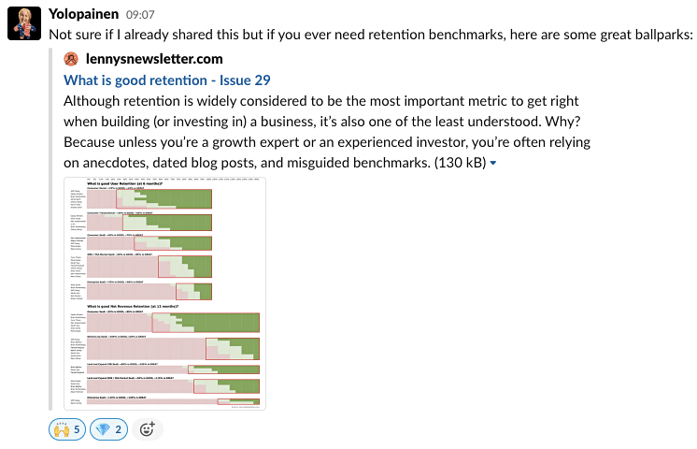Click the lennysnewsletter.com site name
Viewport: 697px width, 449px height.
click(154, 59)
